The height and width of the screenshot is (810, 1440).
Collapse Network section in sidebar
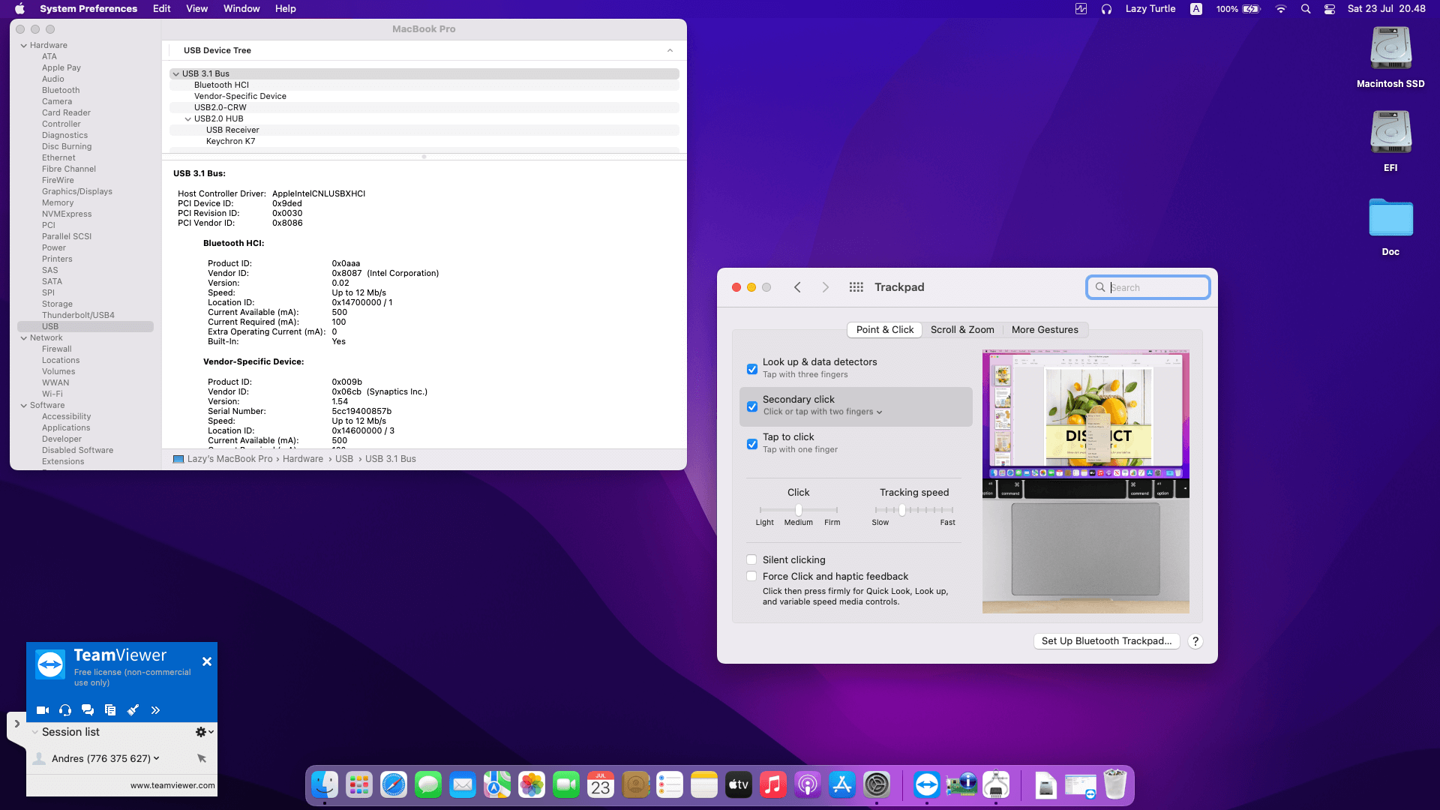pos(23,337)
